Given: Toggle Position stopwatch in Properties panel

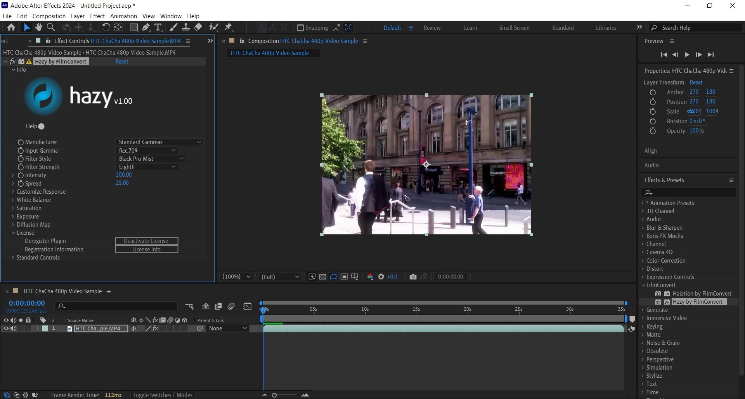Looking at the screenshot, I should 653,102.
